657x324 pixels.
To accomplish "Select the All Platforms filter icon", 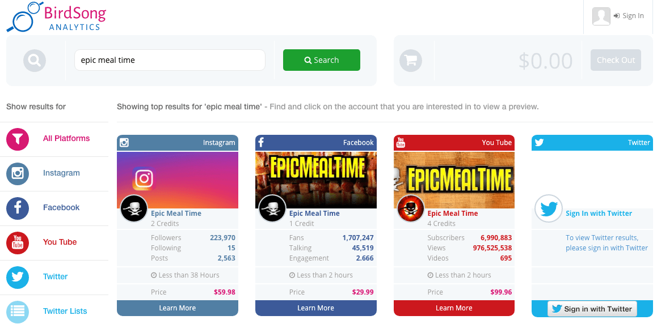I will point(18,139).
